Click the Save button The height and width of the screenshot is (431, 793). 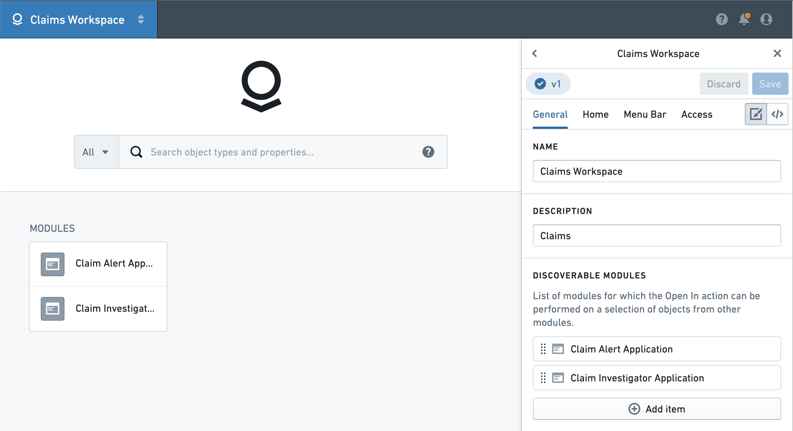(770, 84)
